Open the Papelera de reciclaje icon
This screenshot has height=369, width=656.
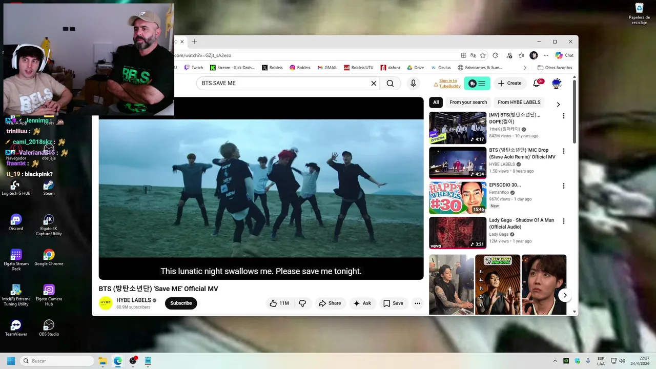(639, 14)
